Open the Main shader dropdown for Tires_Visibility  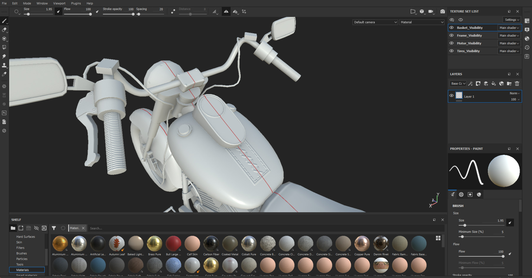pos(509,51)
